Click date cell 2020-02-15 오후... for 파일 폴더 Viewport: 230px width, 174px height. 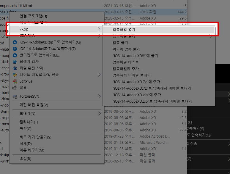coord(119,161)
